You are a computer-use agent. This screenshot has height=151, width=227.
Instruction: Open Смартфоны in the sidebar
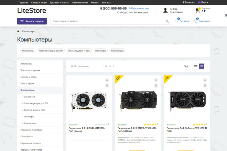40,137
